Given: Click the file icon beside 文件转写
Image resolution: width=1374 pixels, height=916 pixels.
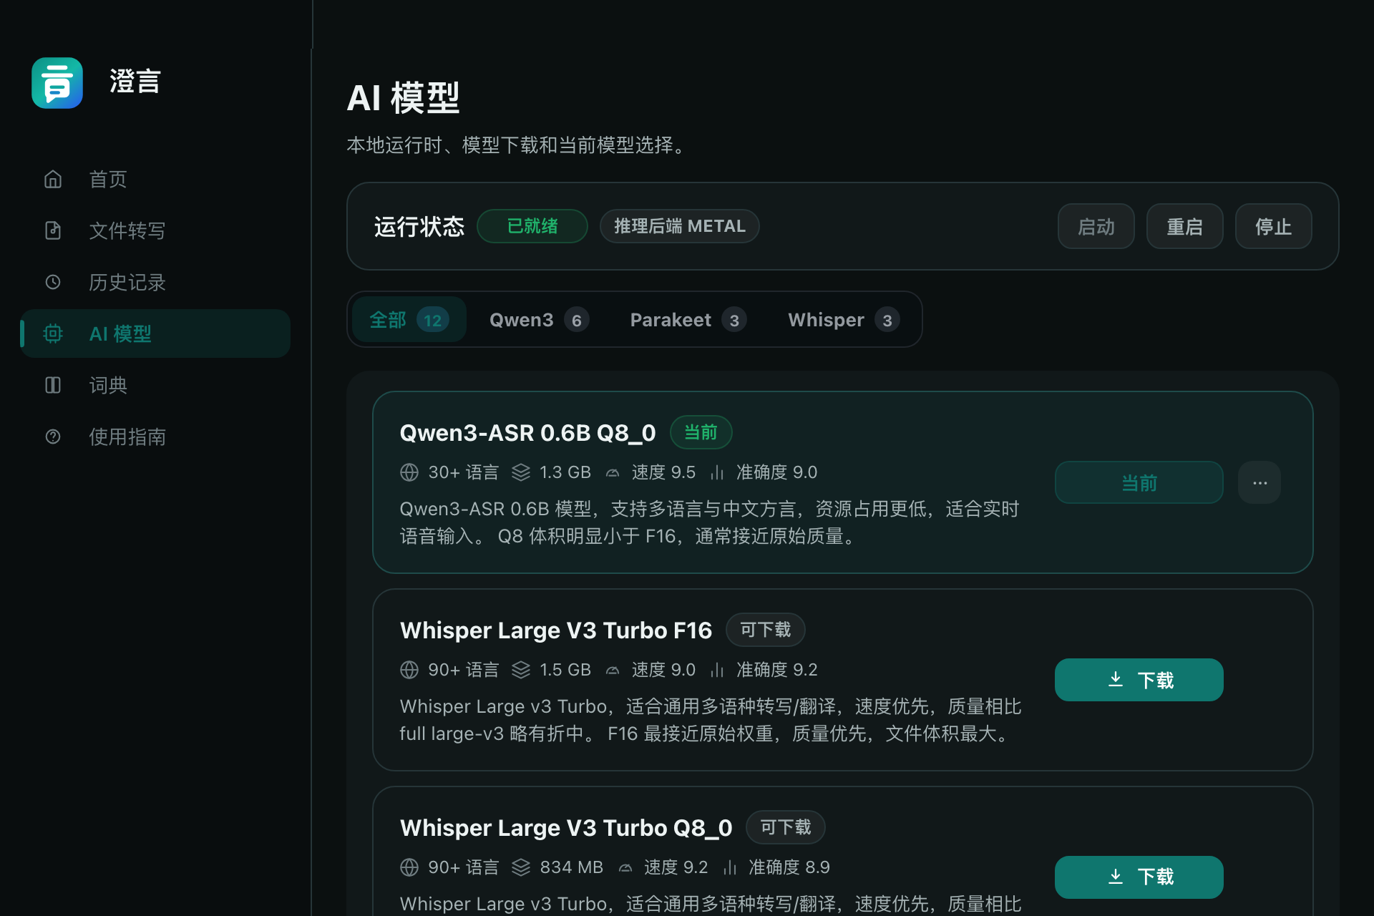Looking at the screenshot, I should [53, 230].
